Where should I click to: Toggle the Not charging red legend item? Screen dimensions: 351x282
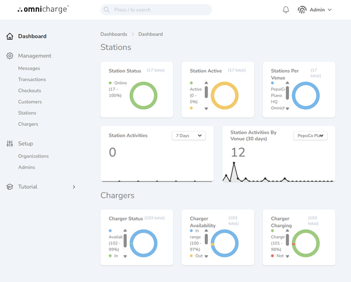(x=277, y=256)
